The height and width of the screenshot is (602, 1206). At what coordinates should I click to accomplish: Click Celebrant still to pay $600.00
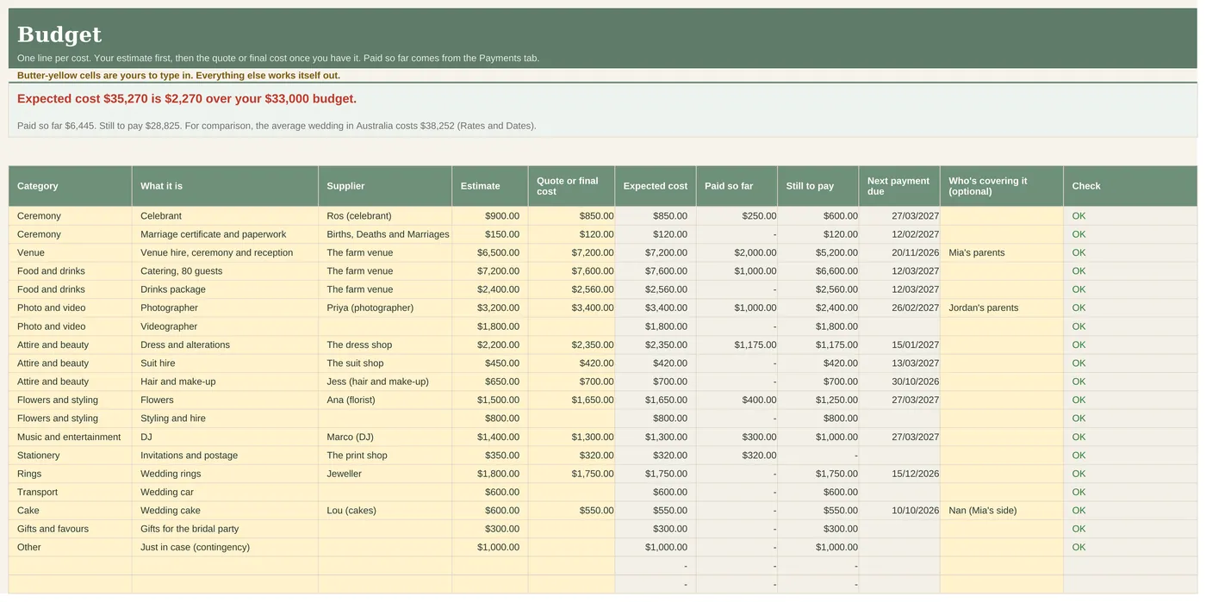click(818, 216)
